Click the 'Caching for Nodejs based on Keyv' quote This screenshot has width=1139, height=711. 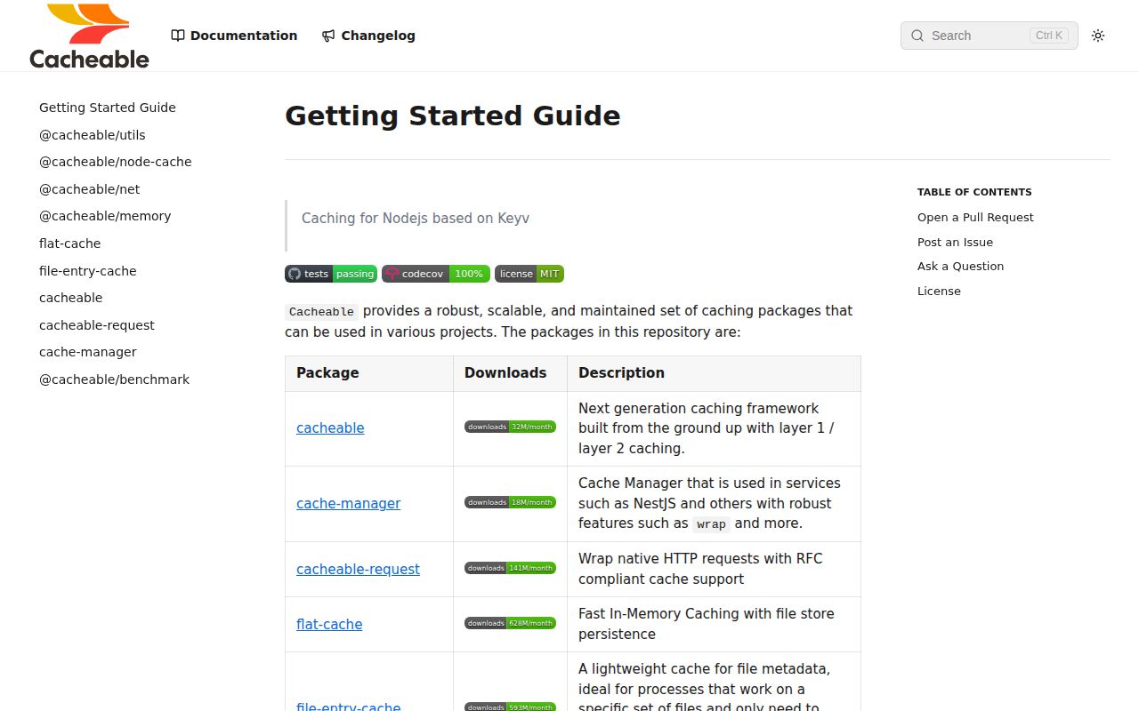pos(416,219)
